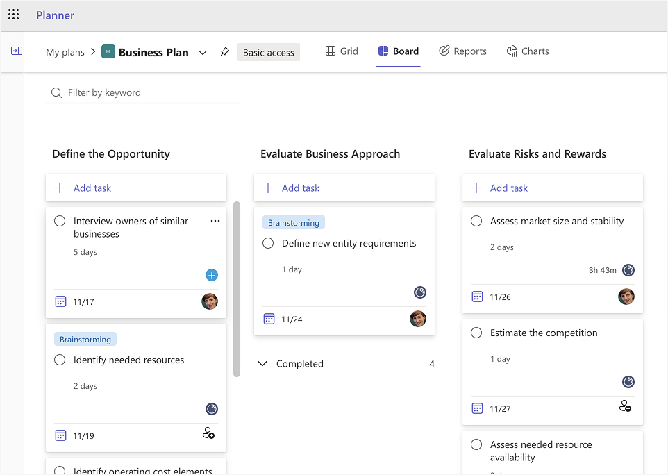Image resolution: width=668 pixels, height=475 pixels.
Task: Expand the collapsed left navigation pane
Action: pyautogui.click(x=17, y=51)
